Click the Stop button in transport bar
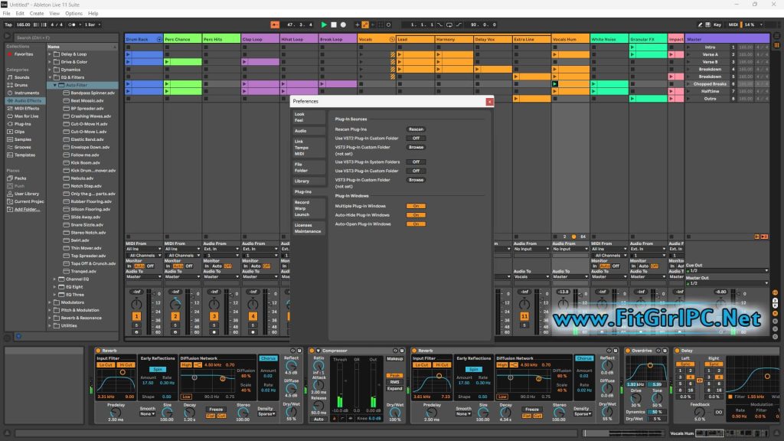784x441 pixels. coord(333,24)
